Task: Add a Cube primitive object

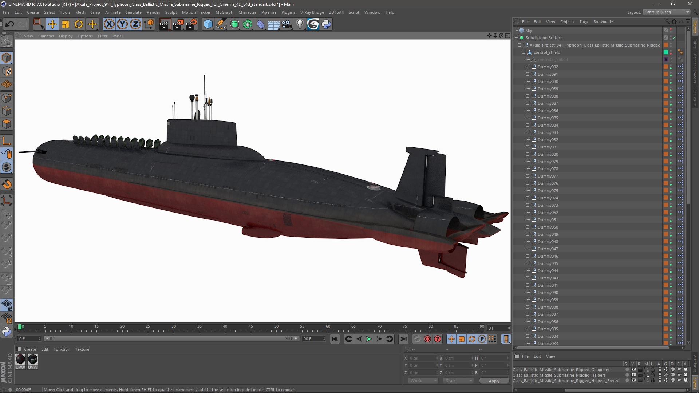Action: pos(208,24)
